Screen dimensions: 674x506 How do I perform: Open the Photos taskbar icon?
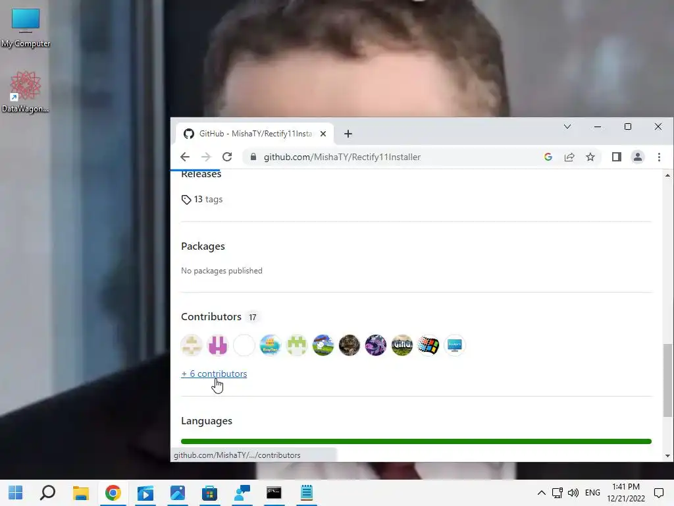[x=178, y=493]
